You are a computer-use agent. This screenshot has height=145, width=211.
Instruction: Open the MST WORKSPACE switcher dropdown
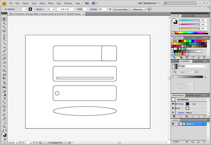[159, 3]
